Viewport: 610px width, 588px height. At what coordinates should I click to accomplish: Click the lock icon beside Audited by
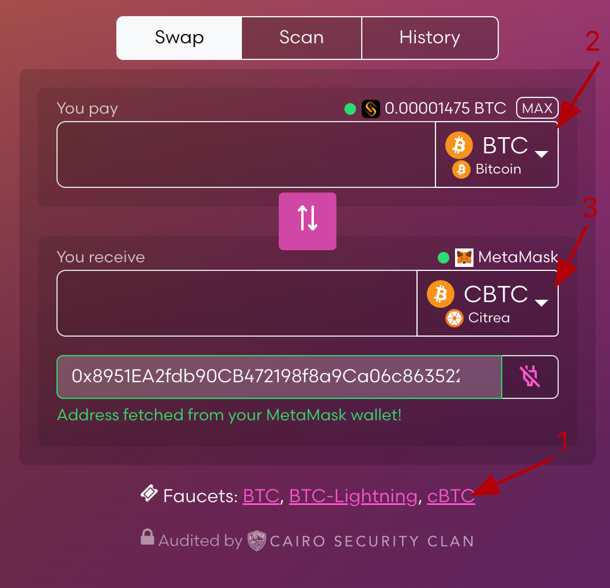click(147, 537)
